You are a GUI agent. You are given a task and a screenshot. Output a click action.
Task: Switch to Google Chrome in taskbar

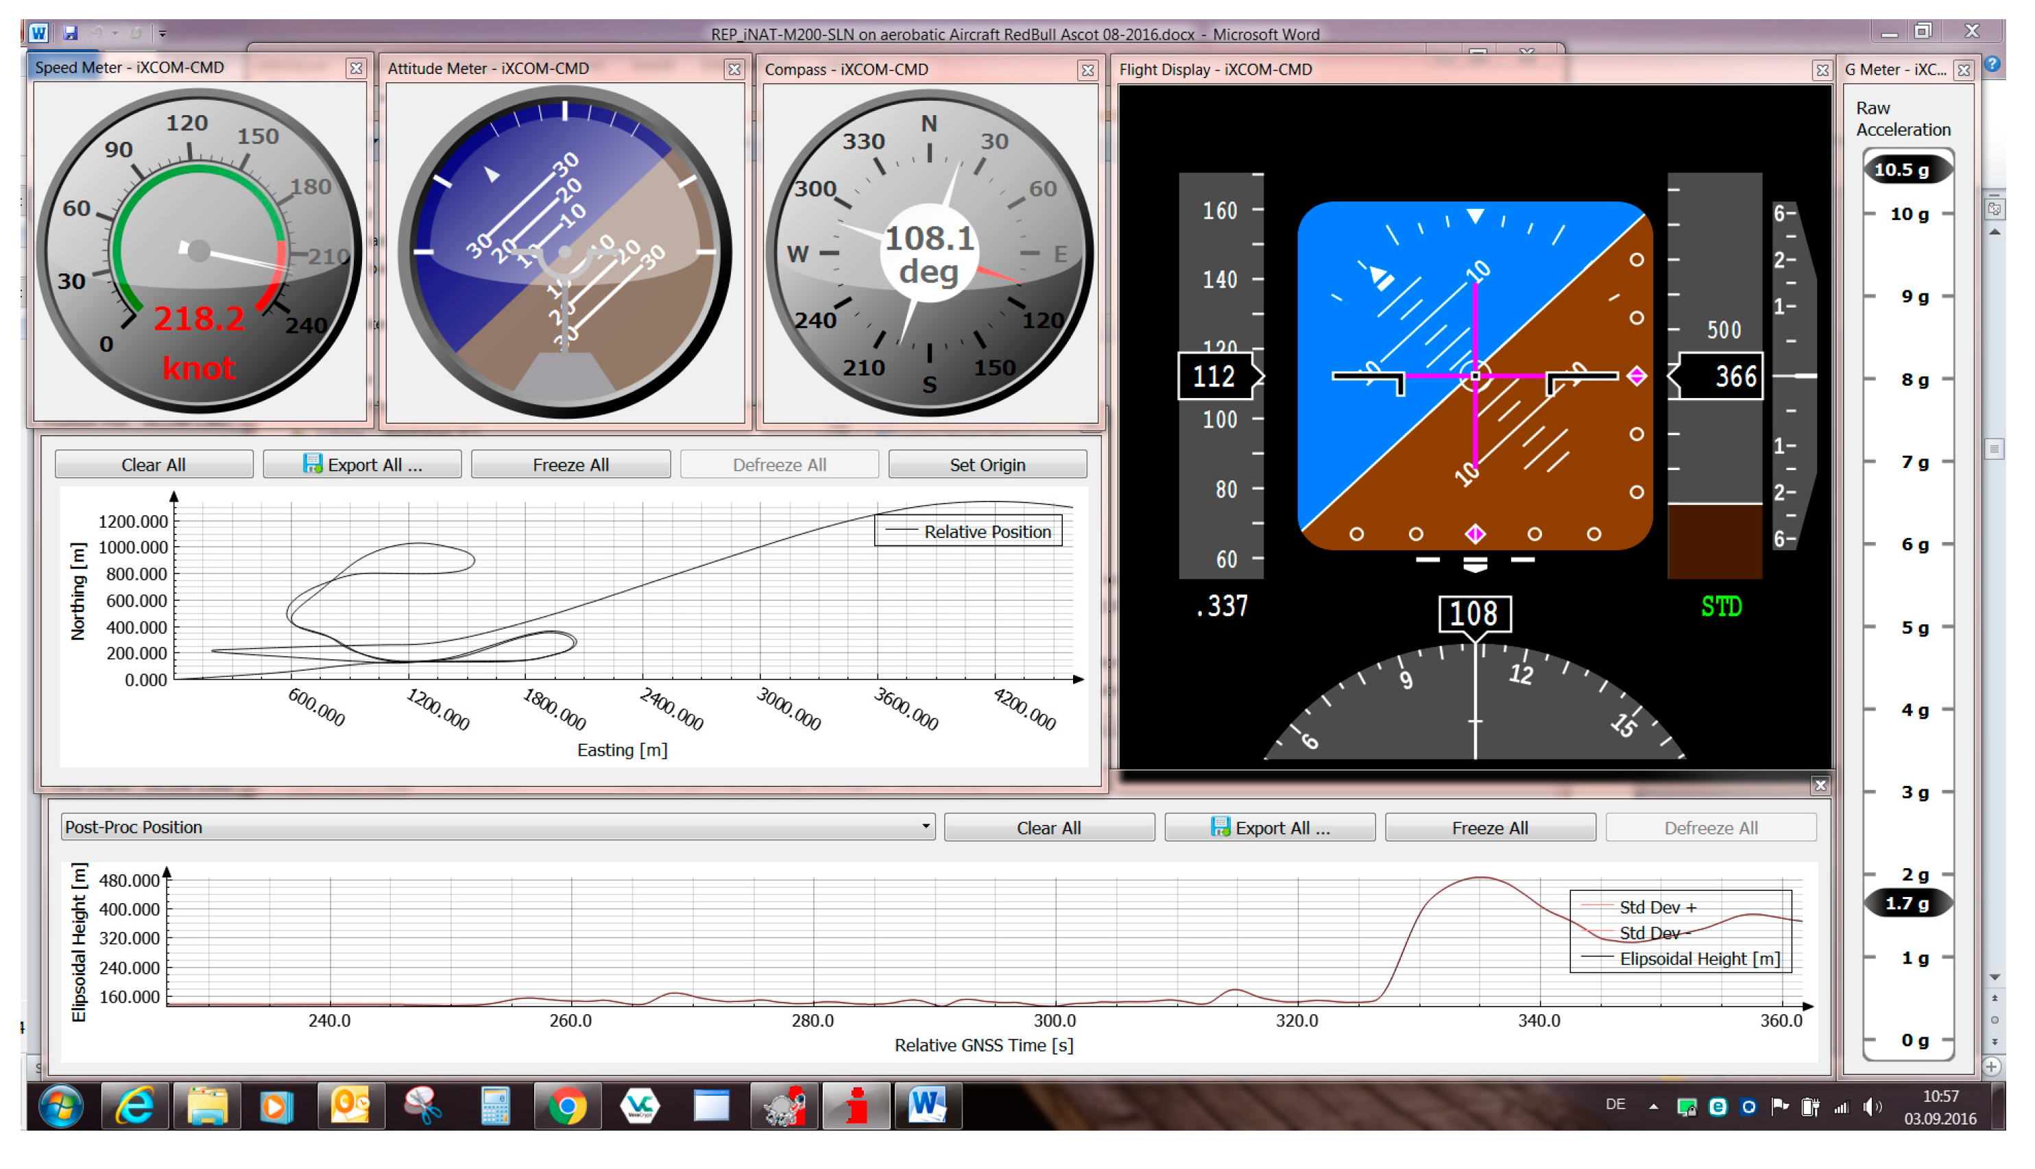pyautogui.click(x=567, y=1107)
